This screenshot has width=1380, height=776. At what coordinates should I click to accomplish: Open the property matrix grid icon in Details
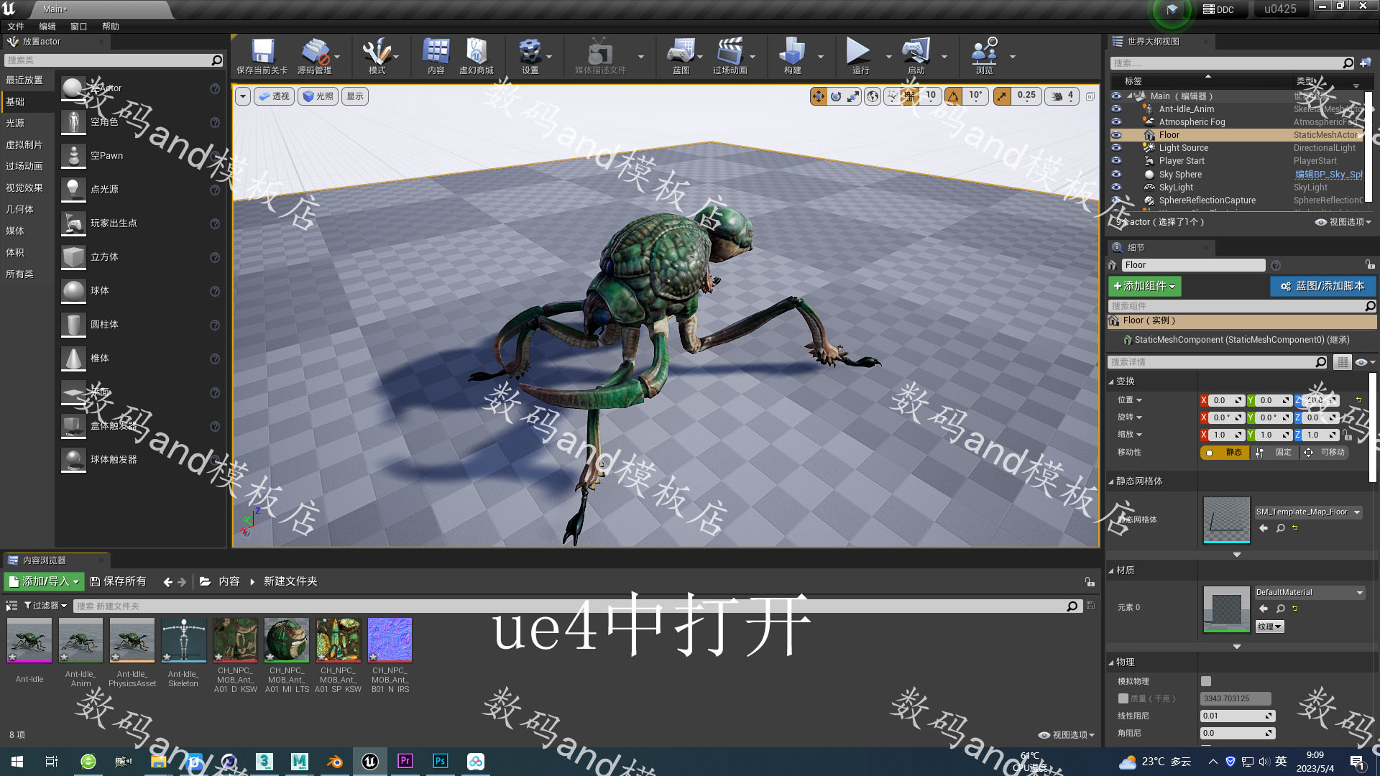[1342, 362]
